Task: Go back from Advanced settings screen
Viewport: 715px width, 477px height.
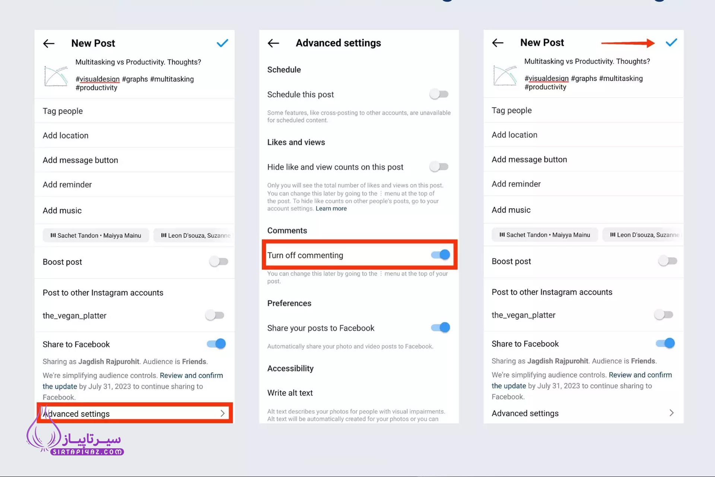Action: (273, 43)
